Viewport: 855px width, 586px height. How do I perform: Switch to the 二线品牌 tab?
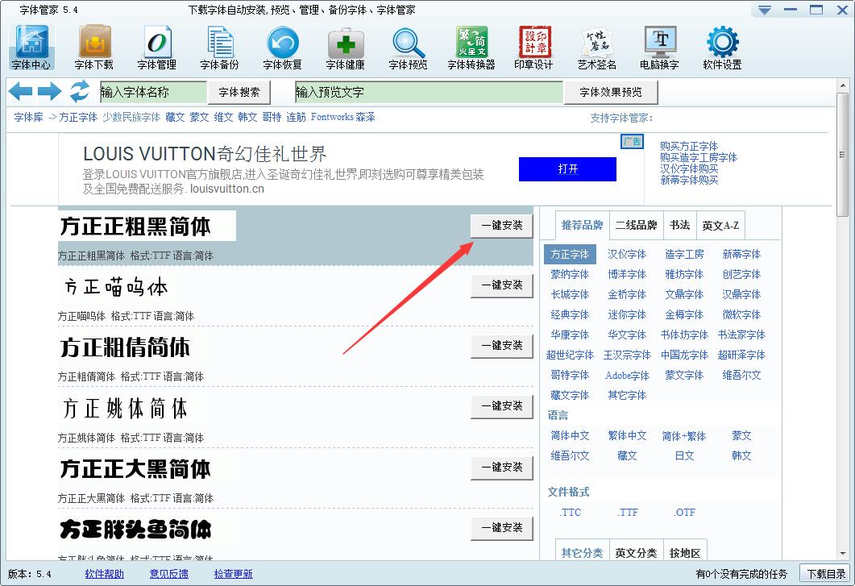636,225
